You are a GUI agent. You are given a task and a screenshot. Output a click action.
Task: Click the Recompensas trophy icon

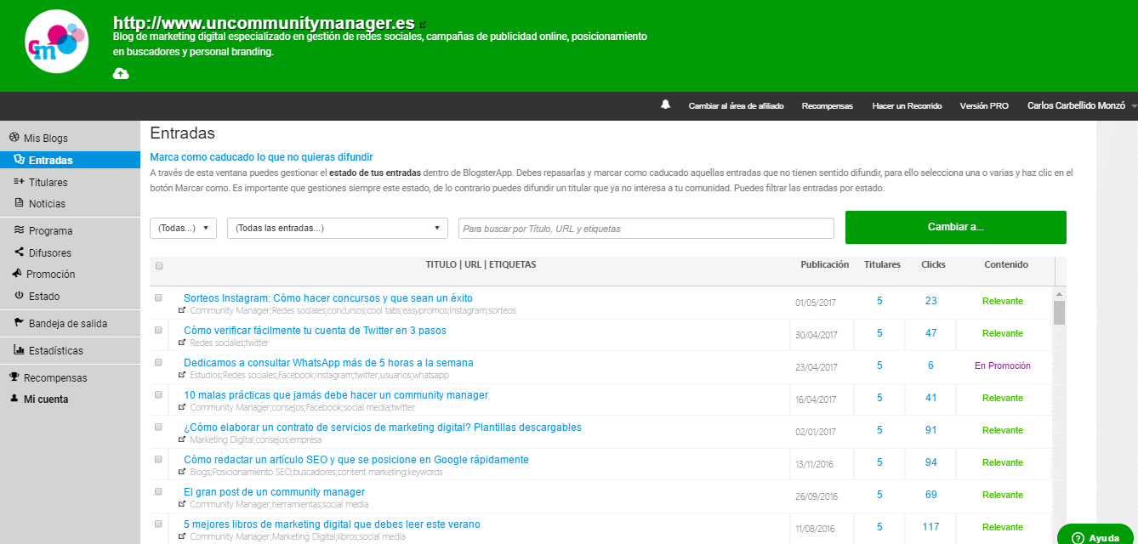click(14, 377)
